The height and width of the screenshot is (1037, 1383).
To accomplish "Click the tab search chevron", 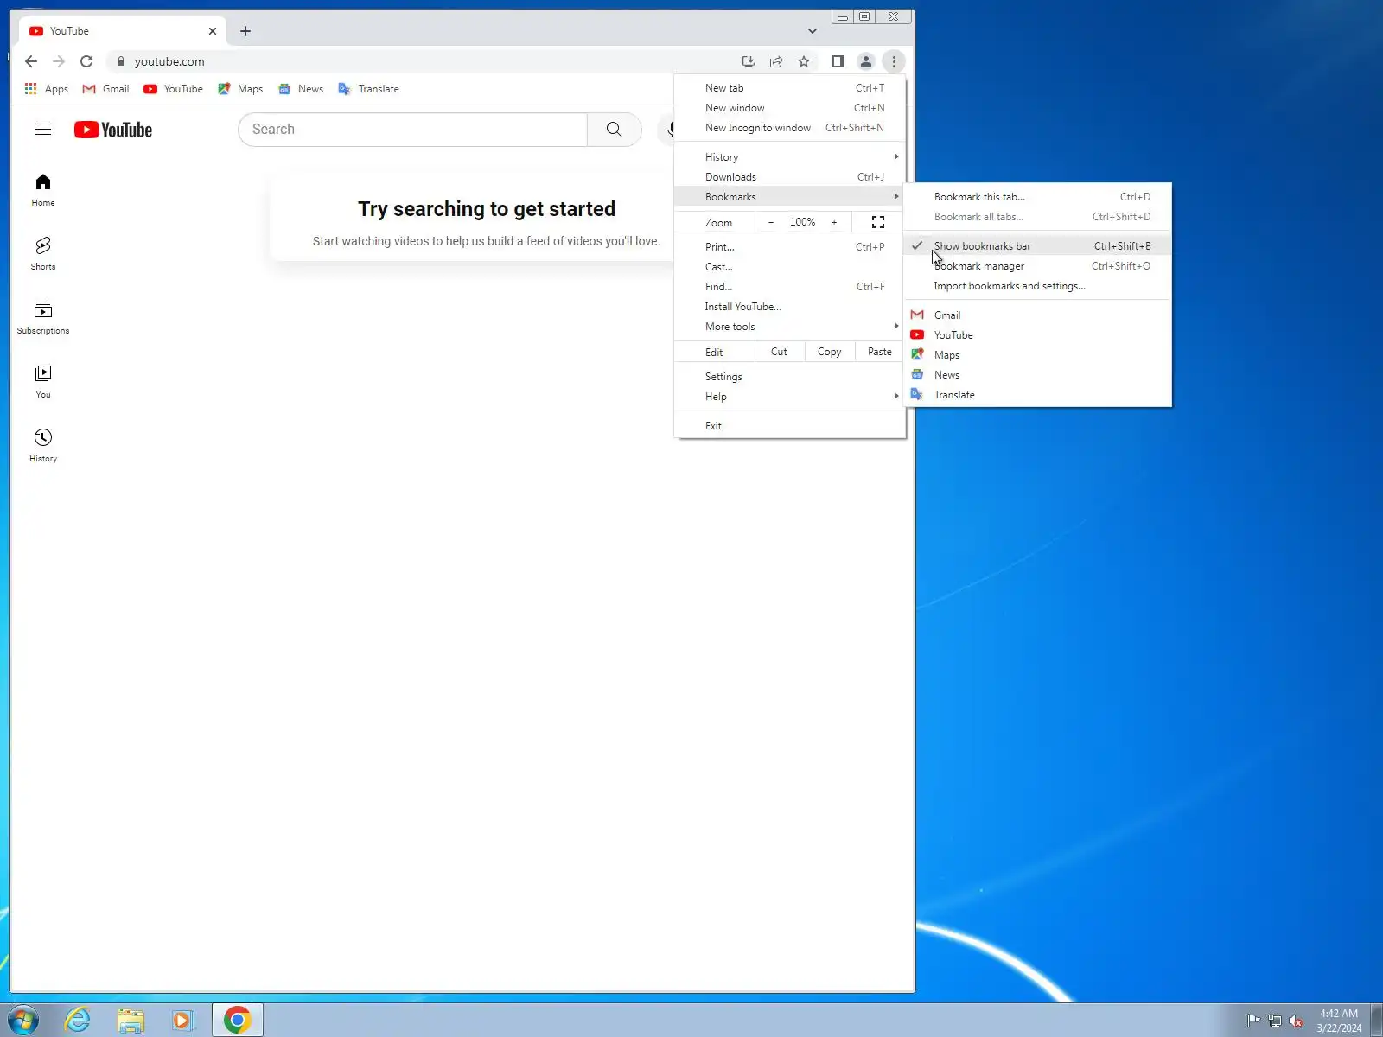I will (x=813, y=31).
